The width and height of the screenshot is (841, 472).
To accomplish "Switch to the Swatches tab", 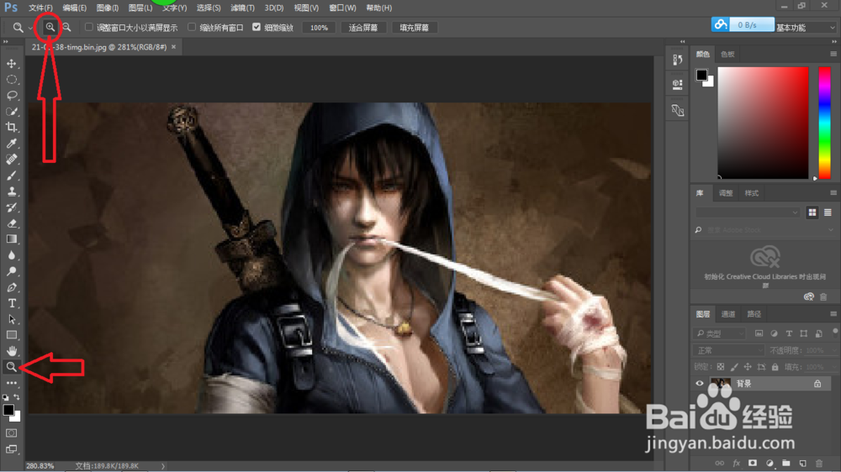I will [x=727, y=54].
